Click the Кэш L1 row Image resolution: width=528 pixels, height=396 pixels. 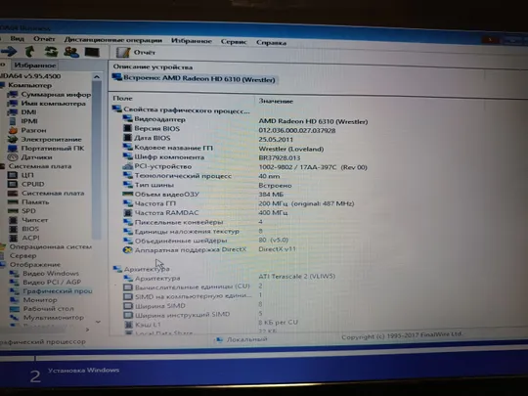[x=211, y=324]
